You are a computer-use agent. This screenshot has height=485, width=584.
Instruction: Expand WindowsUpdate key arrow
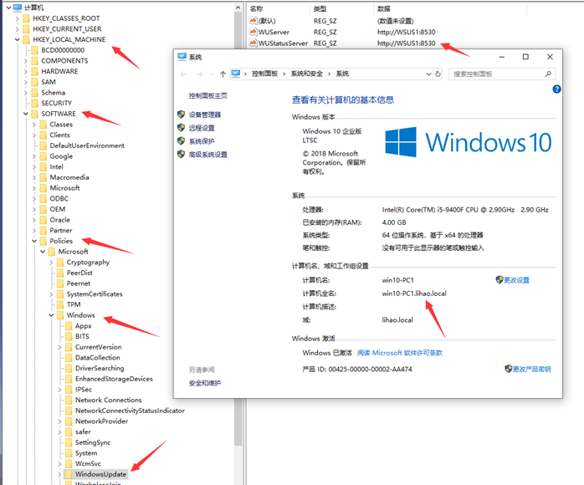coord(59,475)
